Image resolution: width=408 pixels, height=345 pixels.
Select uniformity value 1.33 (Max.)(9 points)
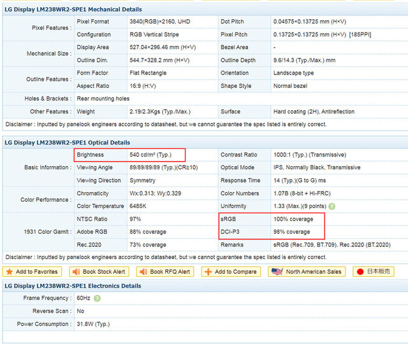[300, 206]
